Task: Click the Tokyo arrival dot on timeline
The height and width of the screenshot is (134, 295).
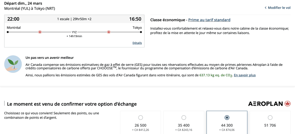Action: (141, 32)
